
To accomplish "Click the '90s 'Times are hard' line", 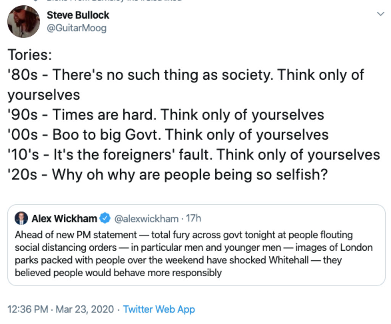I will click(x=166, y=114).
